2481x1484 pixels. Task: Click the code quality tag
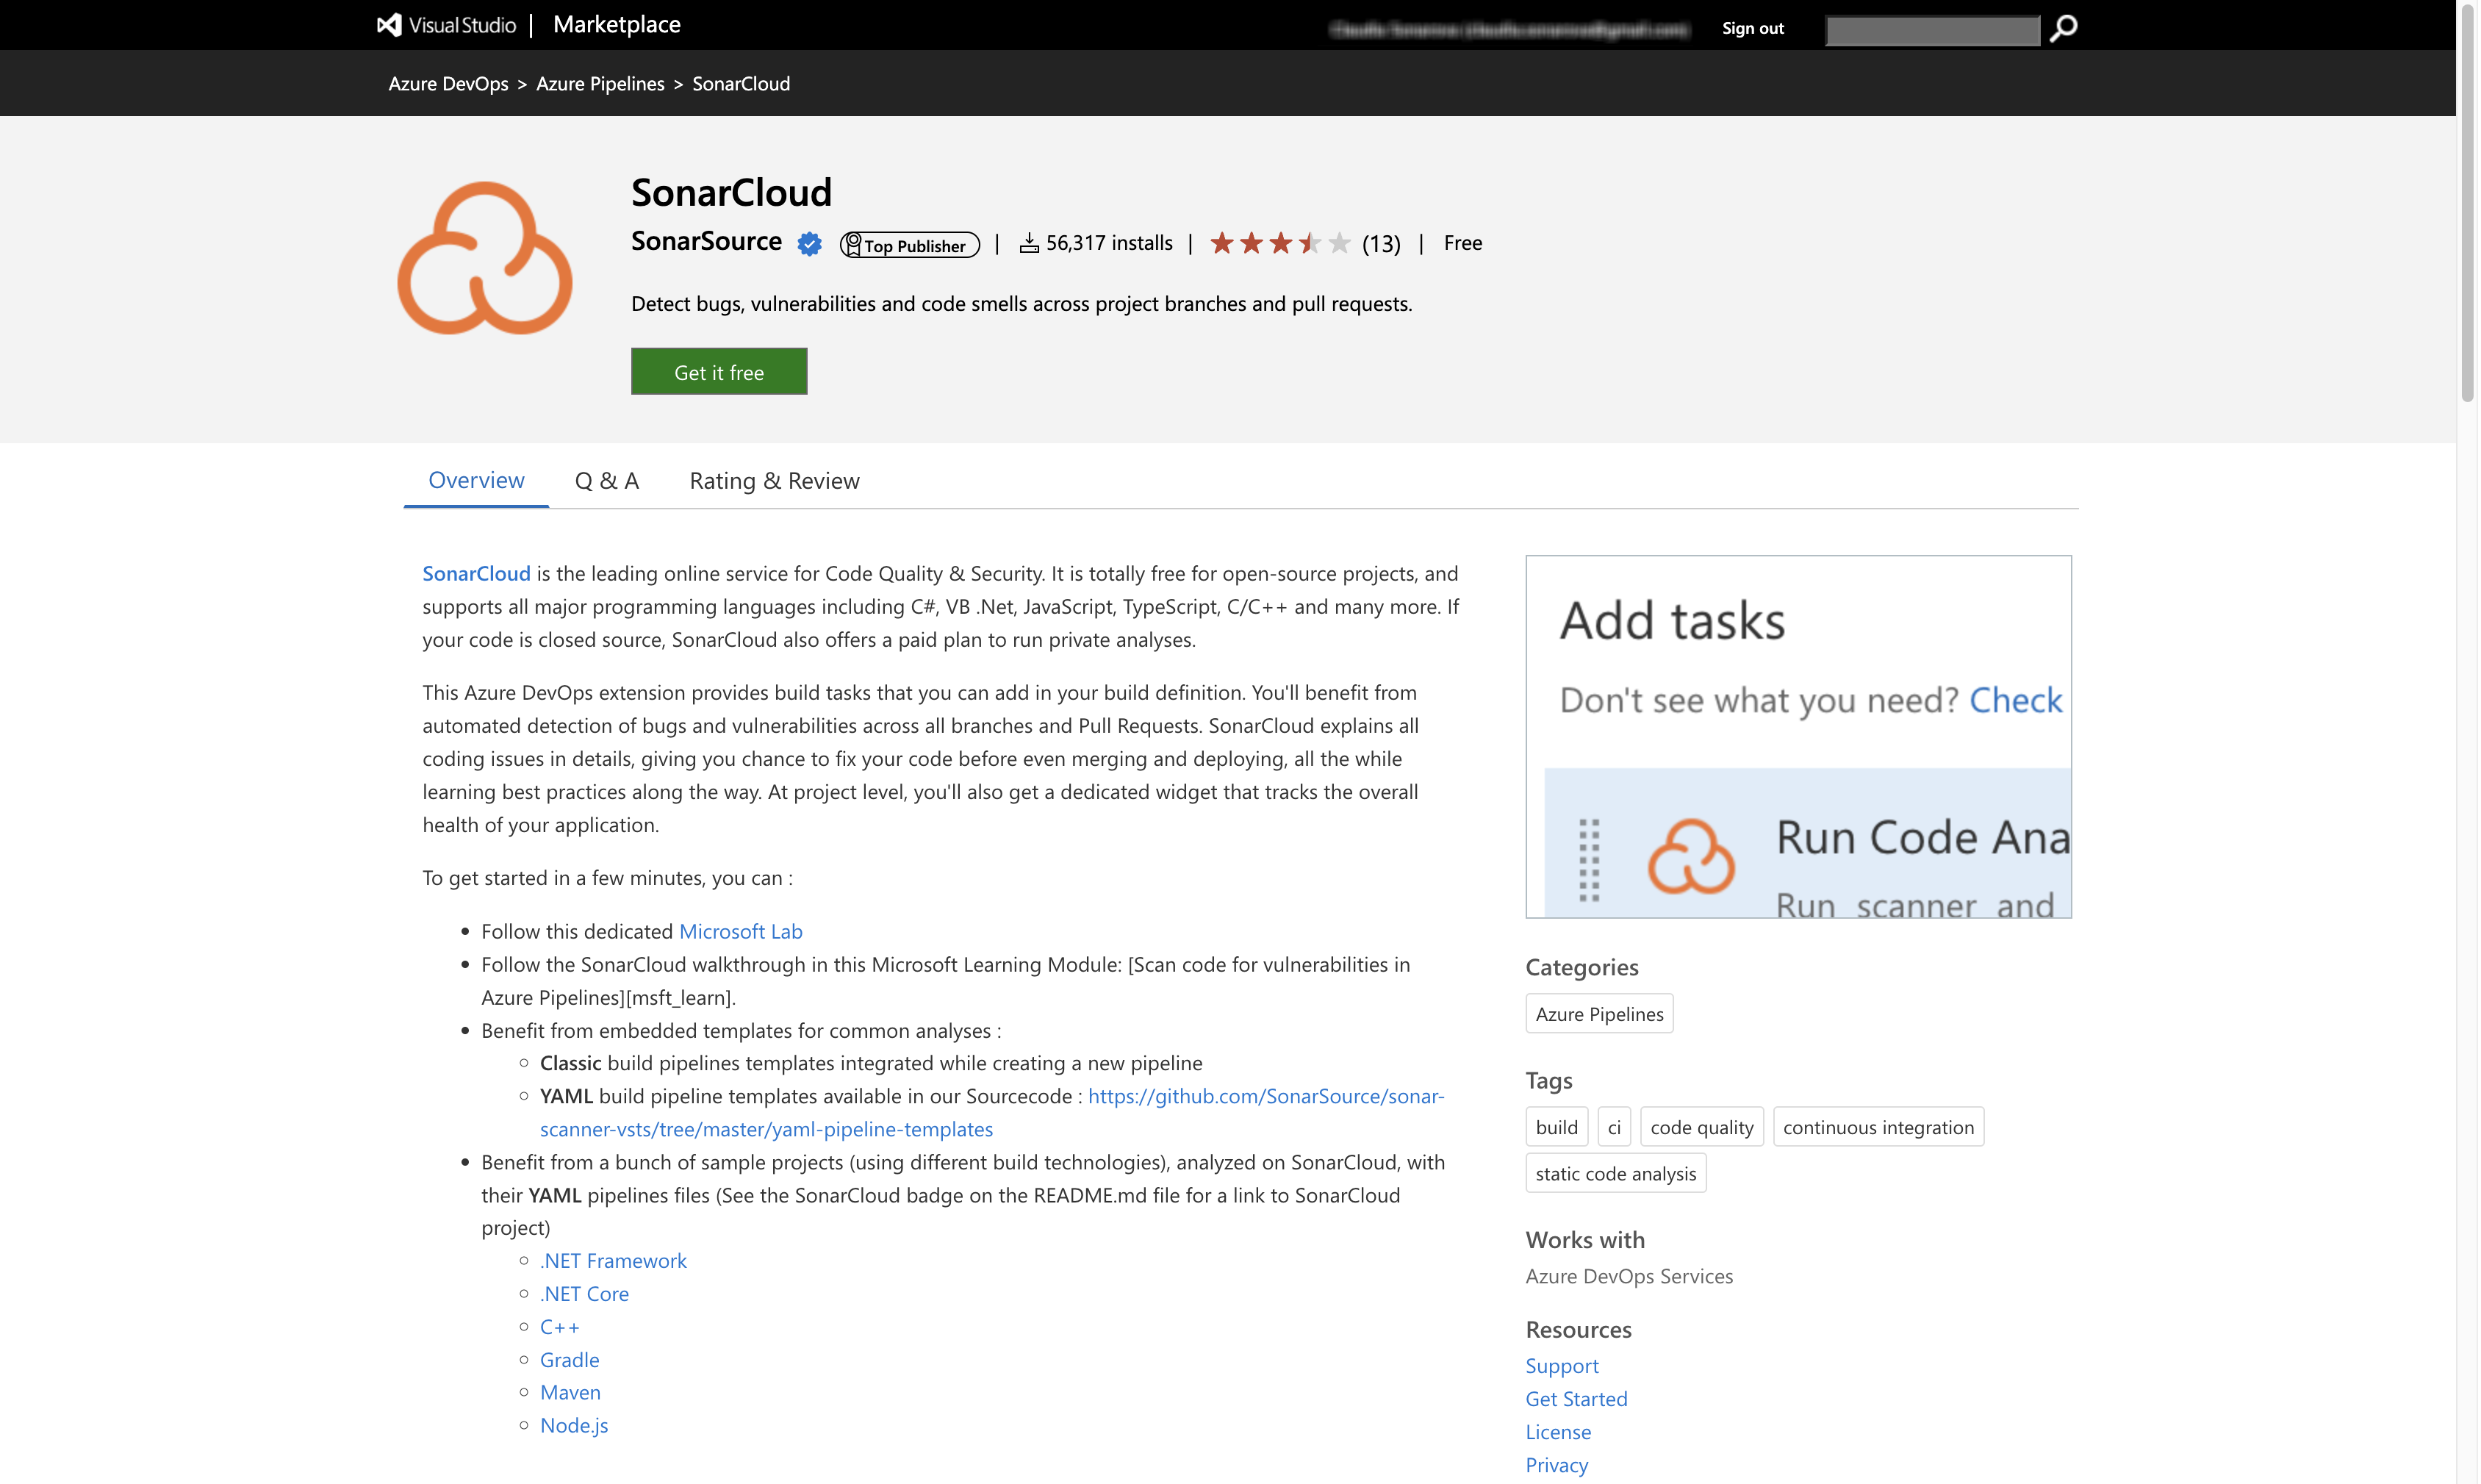point(1702,1127)
